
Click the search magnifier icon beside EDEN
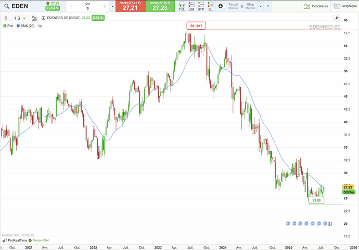coord(6,6)
